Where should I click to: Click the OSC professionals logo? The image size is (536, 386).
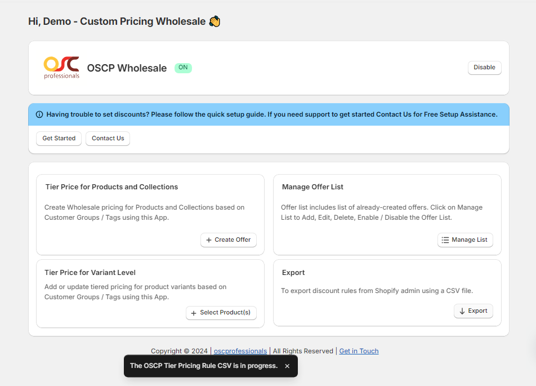point(61,68)
